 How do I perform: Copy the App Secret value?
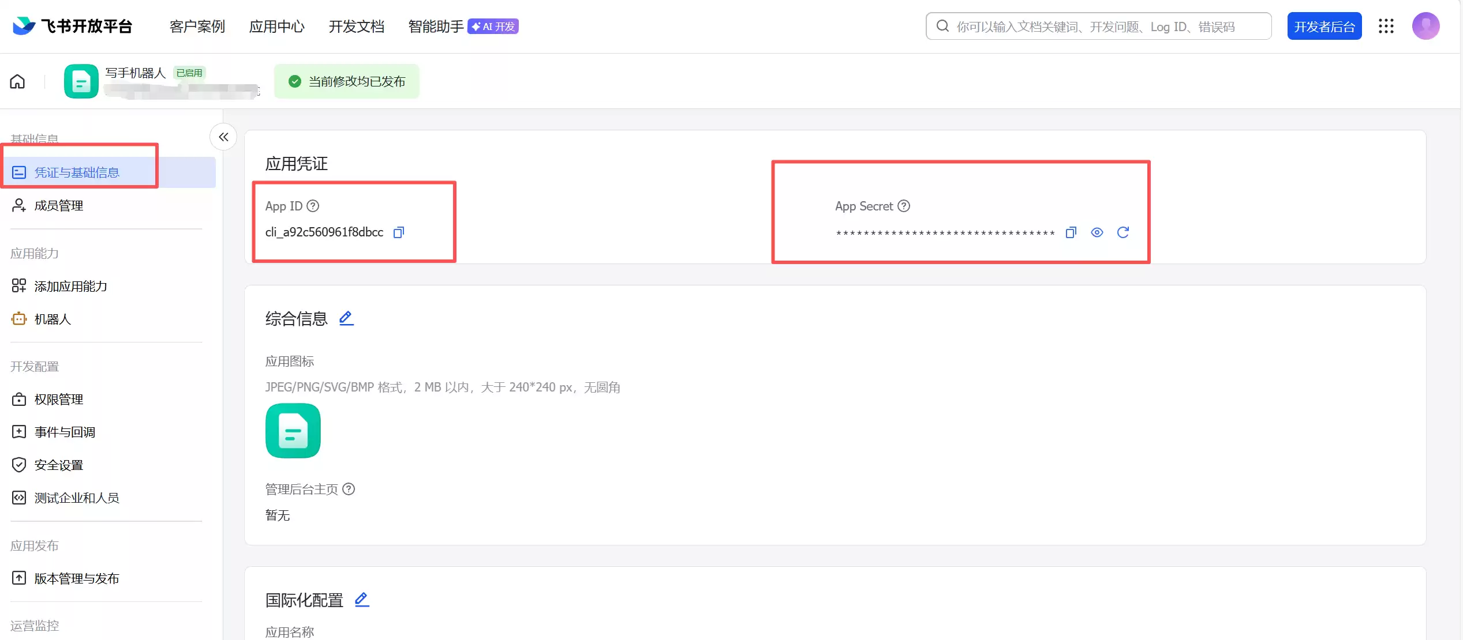pos(1071,232)
